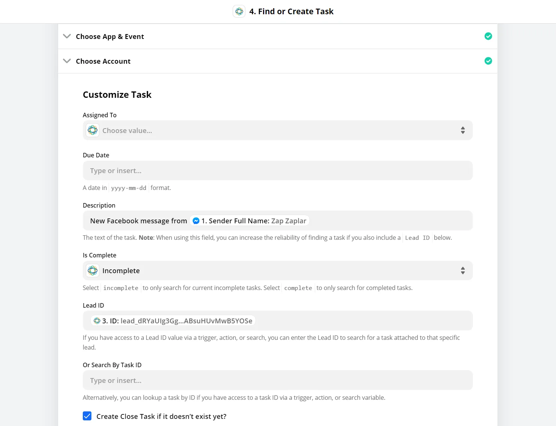Screen dimensions: 556x426
Task: Click the Messenger icon in the Description pill
Action: [x=196, y=221]
